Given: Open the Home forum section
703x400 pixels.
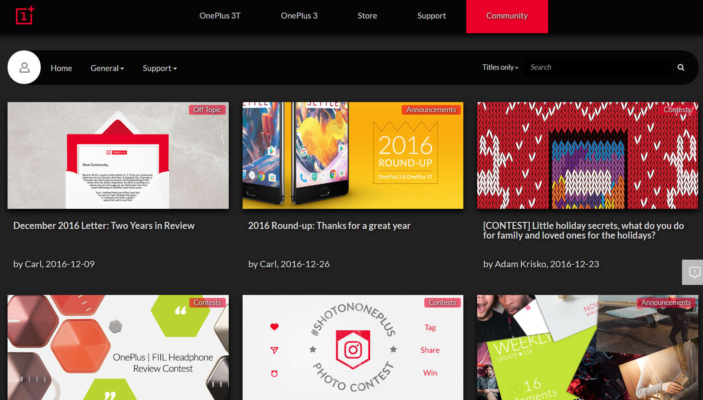Looking at the screenshot, I should 61,68.
